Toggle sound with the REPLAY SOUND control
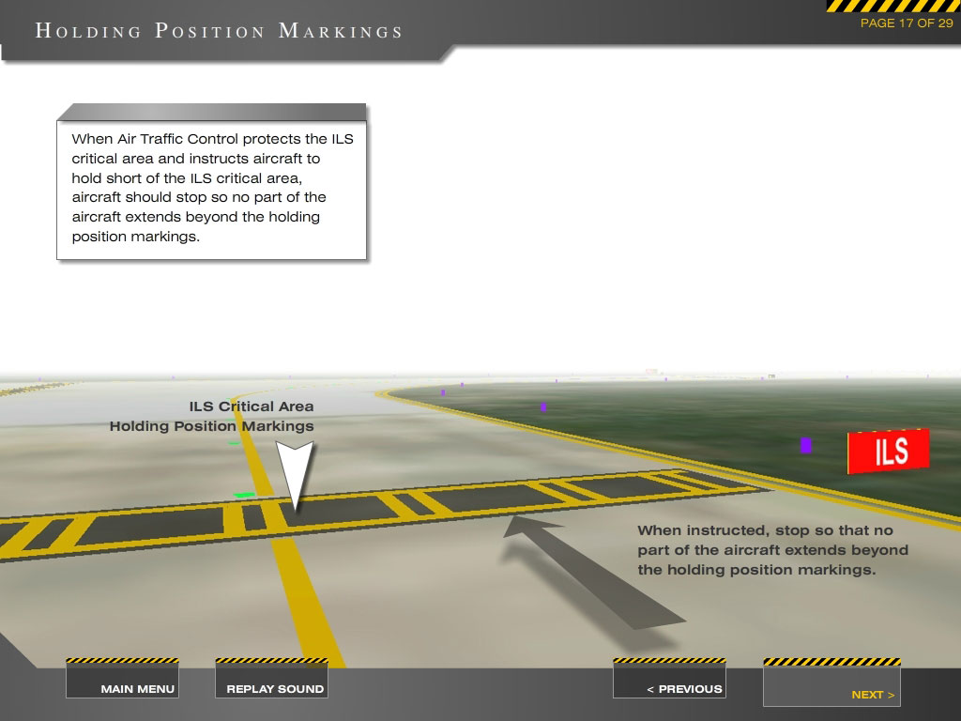This screenshot has height=721, width=961. click(271, 687)
